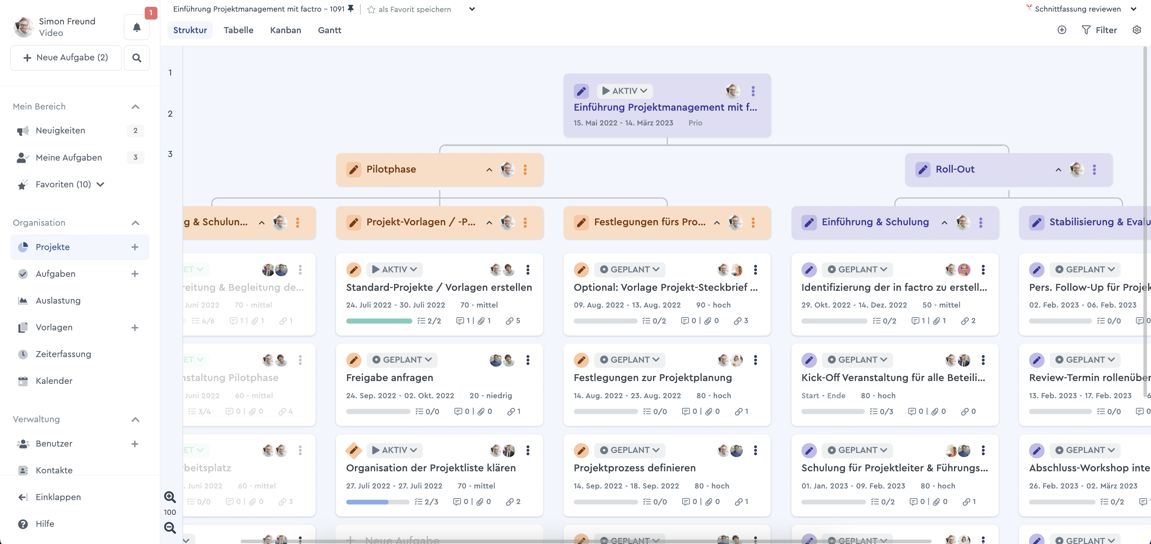
Task: Click link count icon on Standard-Projekte card
Action: pyautogui.click(x=510, y=321)
